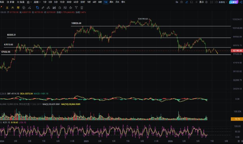Switch to the 15分 timeframe

[x=62, y=2]
